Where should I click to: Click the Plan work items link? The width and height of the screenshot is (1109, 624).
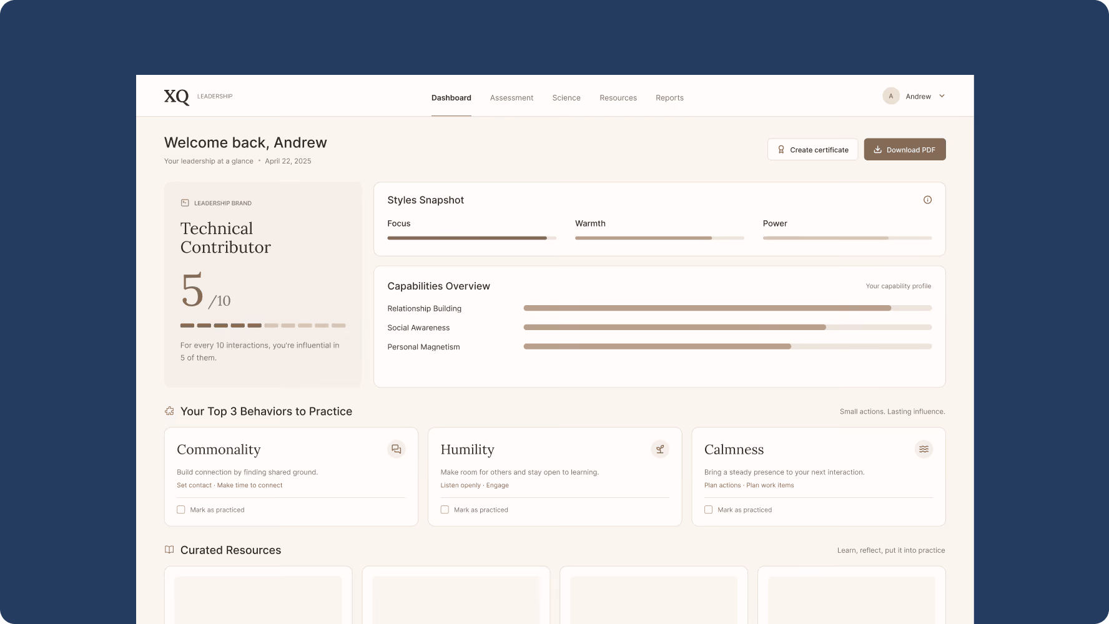click(770, 485)
